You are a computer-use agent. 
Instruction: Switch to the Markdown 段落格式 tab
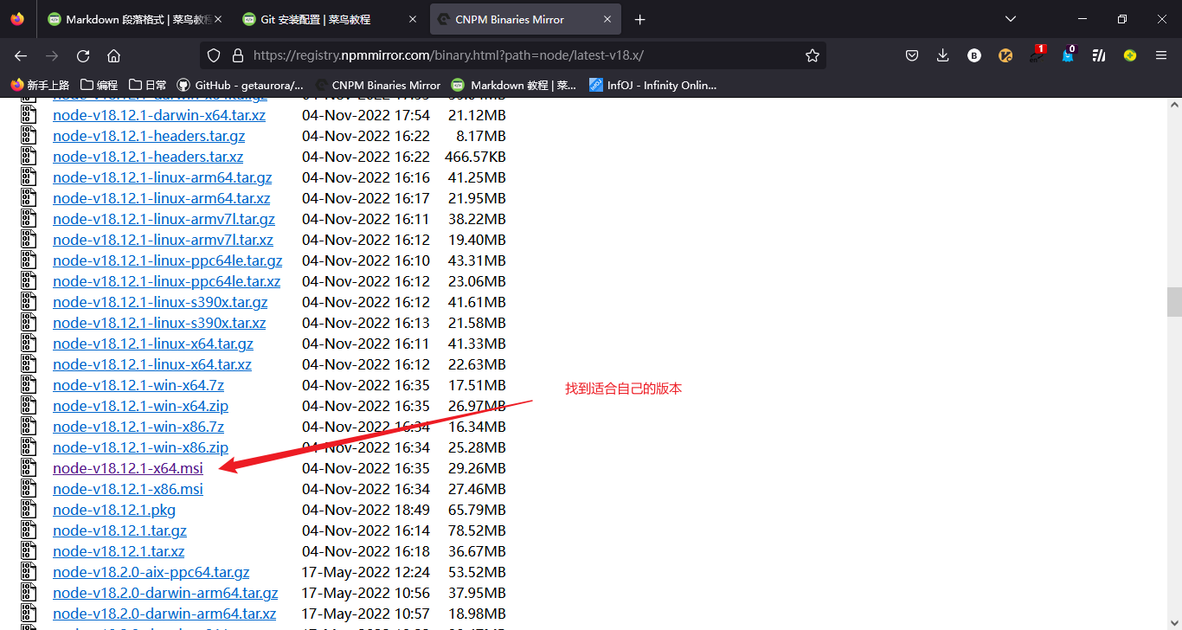point(134,19)
